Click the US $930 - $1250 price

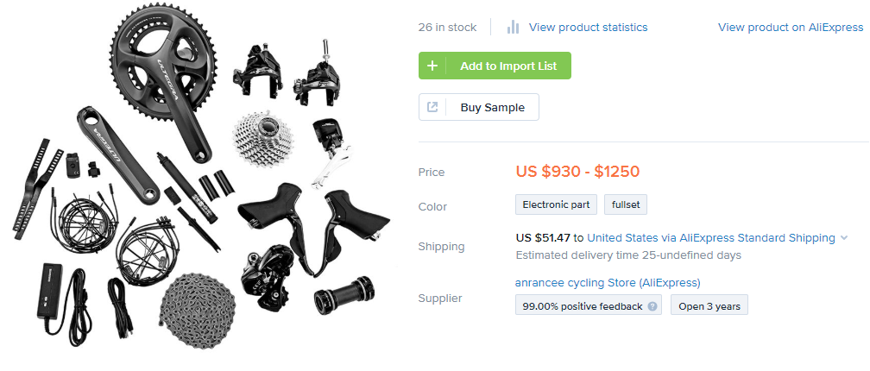(x=577, y=171)
